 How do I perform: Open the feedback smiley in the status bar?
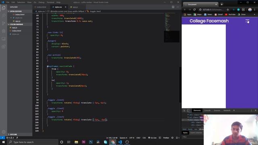click(x=172, y=138)
